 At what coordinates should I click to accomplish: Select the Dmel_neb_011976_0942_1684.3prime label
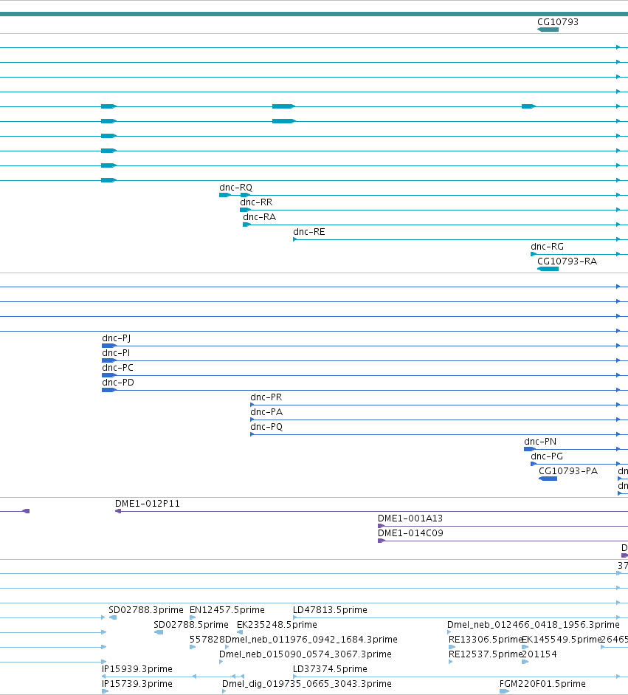coord(311,640)
